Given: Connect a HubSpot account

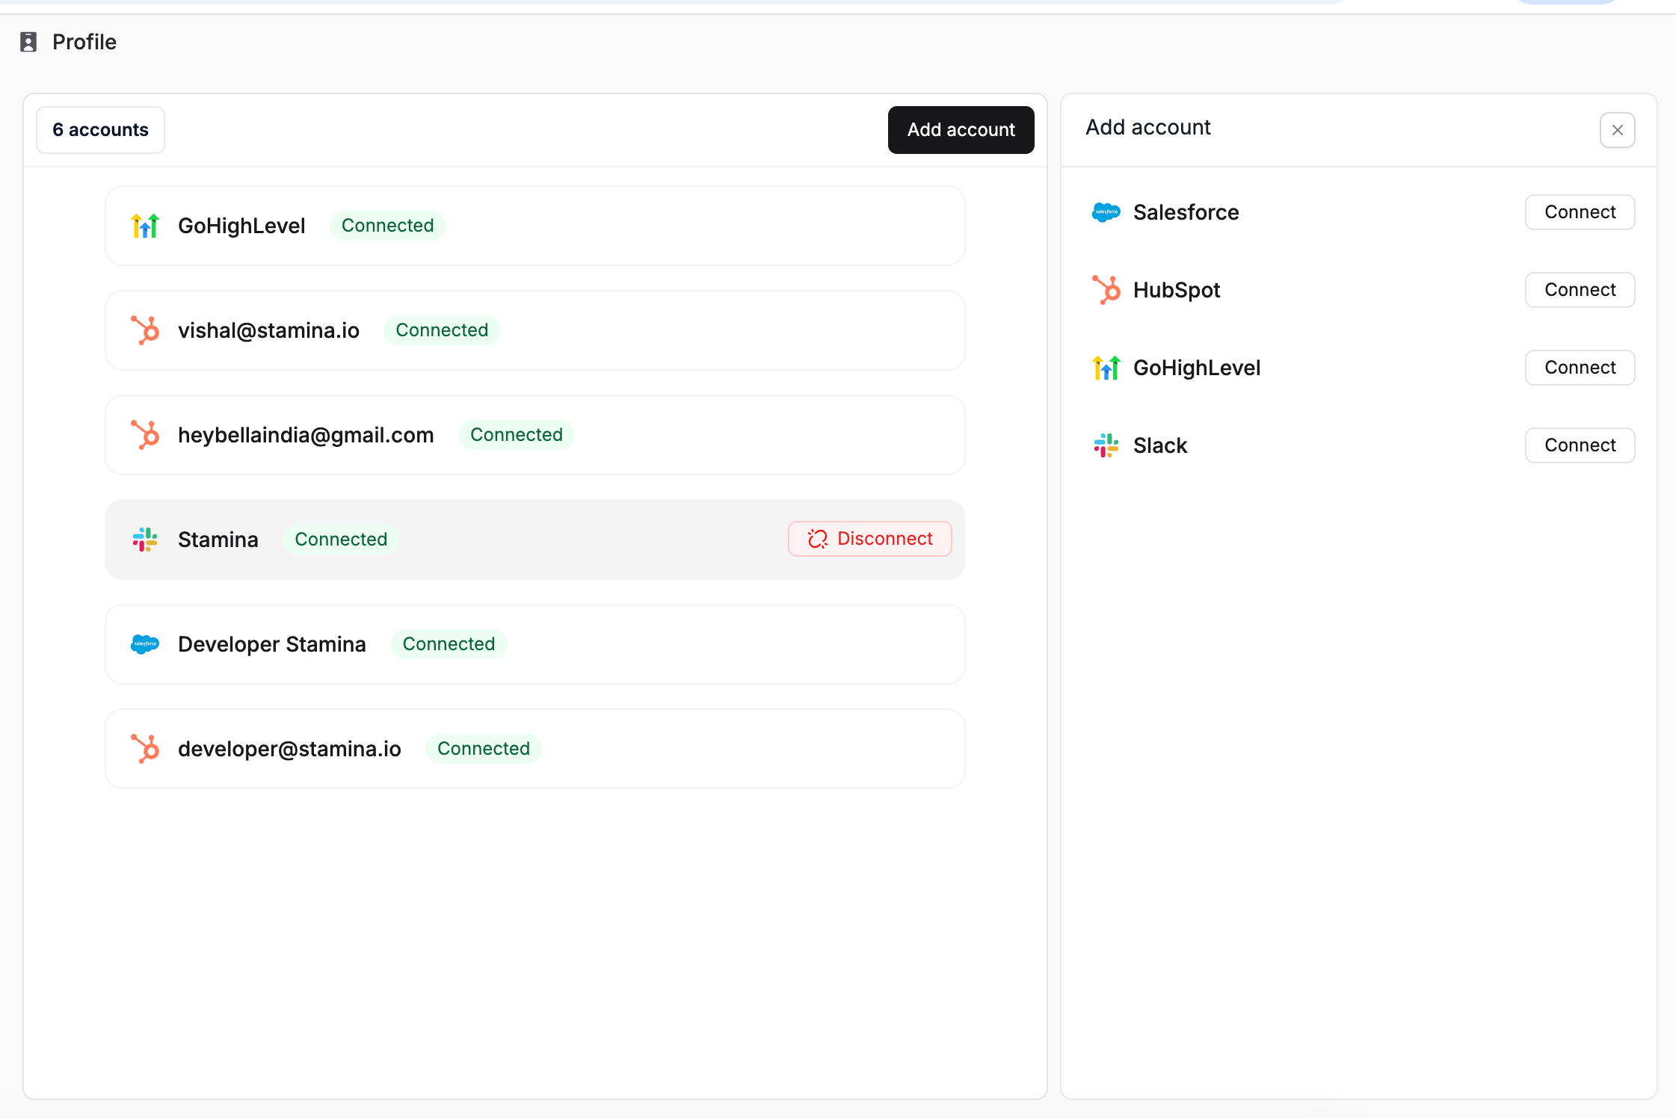Looking at the screenshot, I should point(1580,290).
